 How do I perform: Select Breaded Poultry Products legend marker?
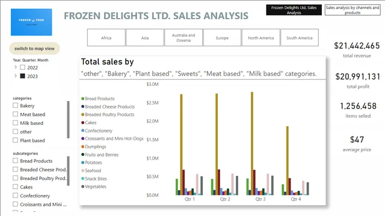pos(83,115)
